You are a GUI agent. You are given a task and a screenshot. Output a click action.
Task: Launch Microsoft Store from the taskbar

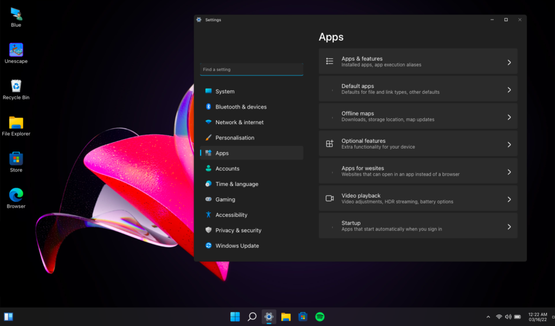tap(302, 316)
